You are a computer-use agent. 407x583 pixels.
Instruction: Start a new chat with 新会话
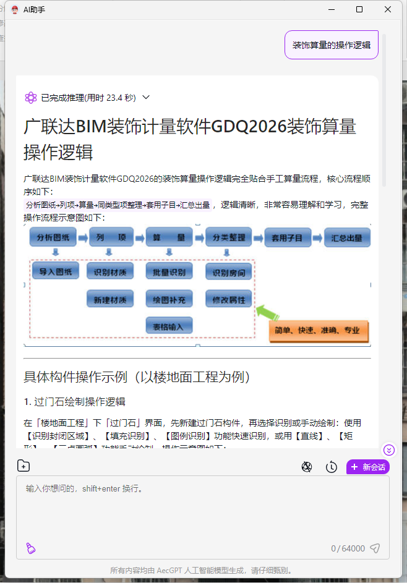click(367, 467)
